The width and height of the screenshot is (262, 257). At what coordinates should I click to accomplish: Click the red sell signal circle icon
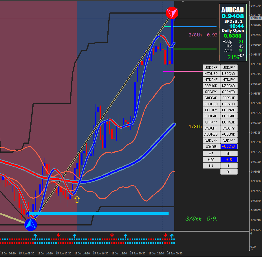pyautogui.click(x=172, y=13)
